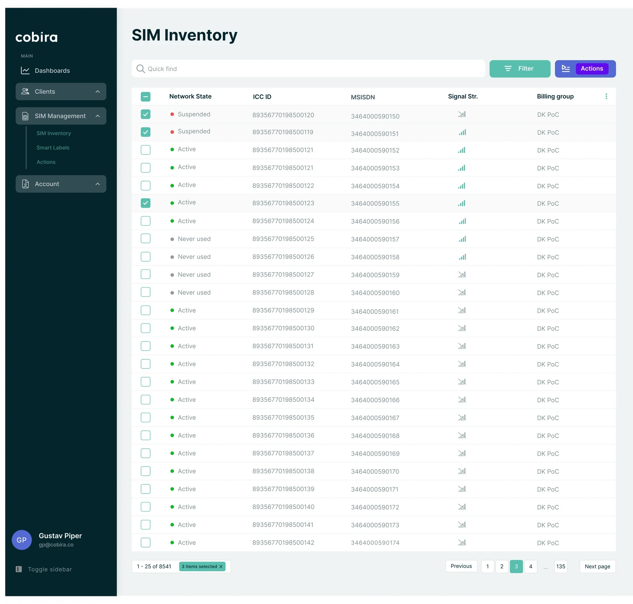
Task: Click red Suspended status dot for ICC 89356770198500120
Action: point(172,114)
